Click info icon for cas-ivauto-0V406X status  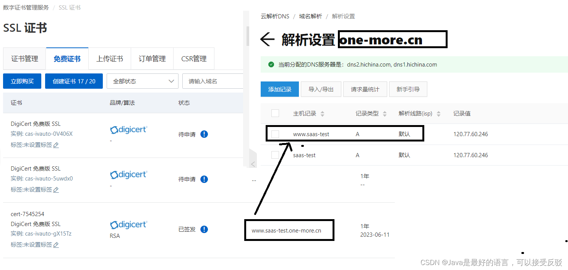click(x=204, y=134)
